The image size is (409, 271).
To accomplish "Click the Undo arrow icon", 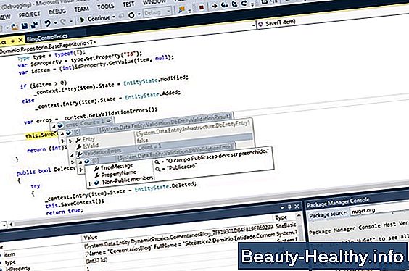I will pos(47,24).
